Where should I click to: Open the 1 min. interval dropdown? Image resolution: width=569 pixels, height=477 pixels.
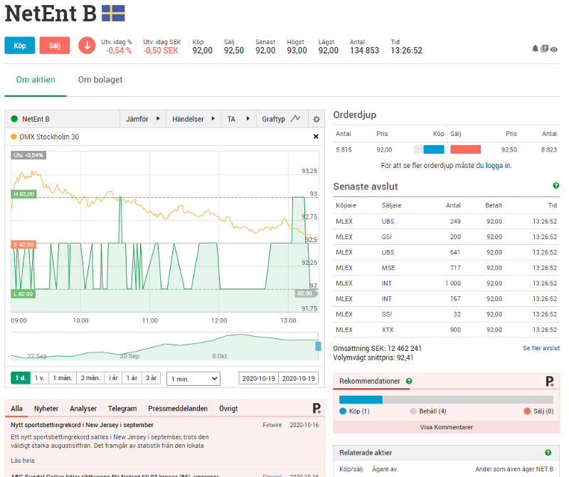[x=193, y=379]
